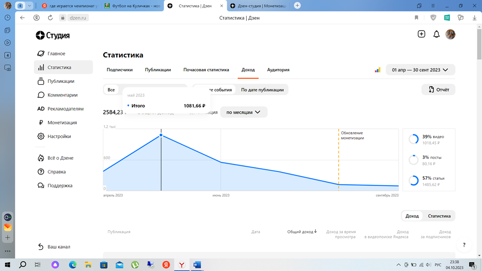Viewport: 482px width, 271px height.
Task: Click the colored bar chart icon
Action: tap(377, 70)
